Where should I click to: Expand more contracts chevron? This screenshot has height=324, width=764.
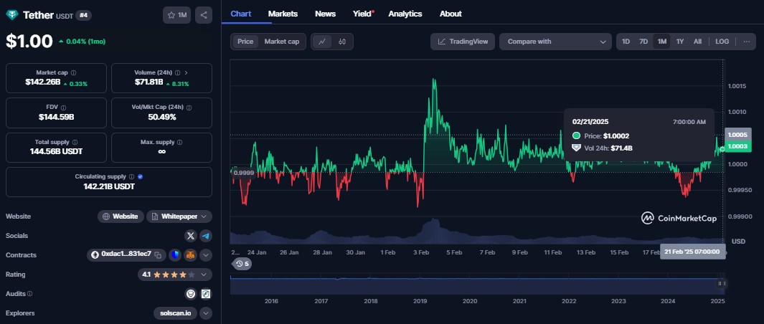[206, 254]
